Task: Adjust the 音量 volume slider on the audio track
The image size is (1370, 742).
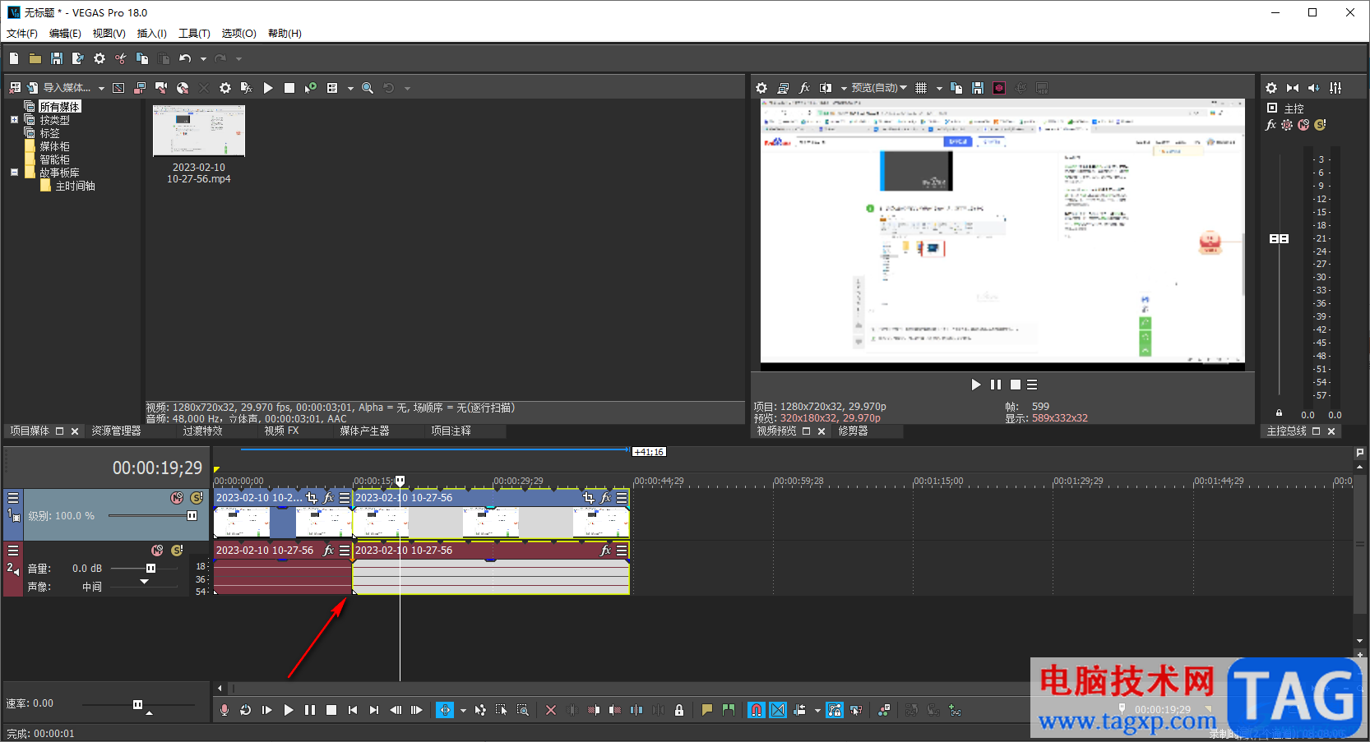Action: 150,569
